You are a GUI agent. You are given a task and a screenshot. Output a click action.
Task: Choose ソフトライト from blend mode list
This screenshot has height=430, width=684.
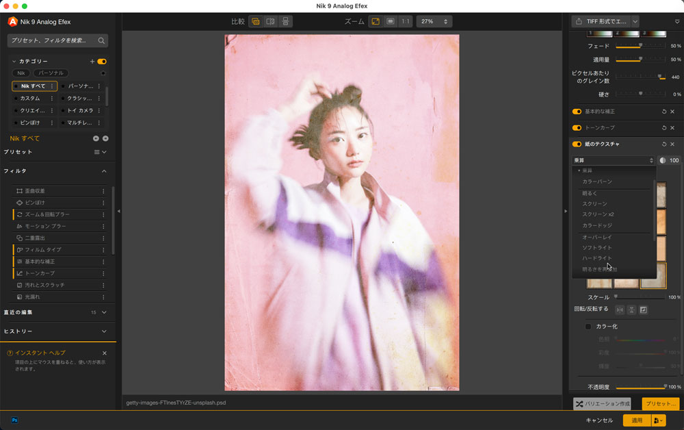click(x=597, y=247)
